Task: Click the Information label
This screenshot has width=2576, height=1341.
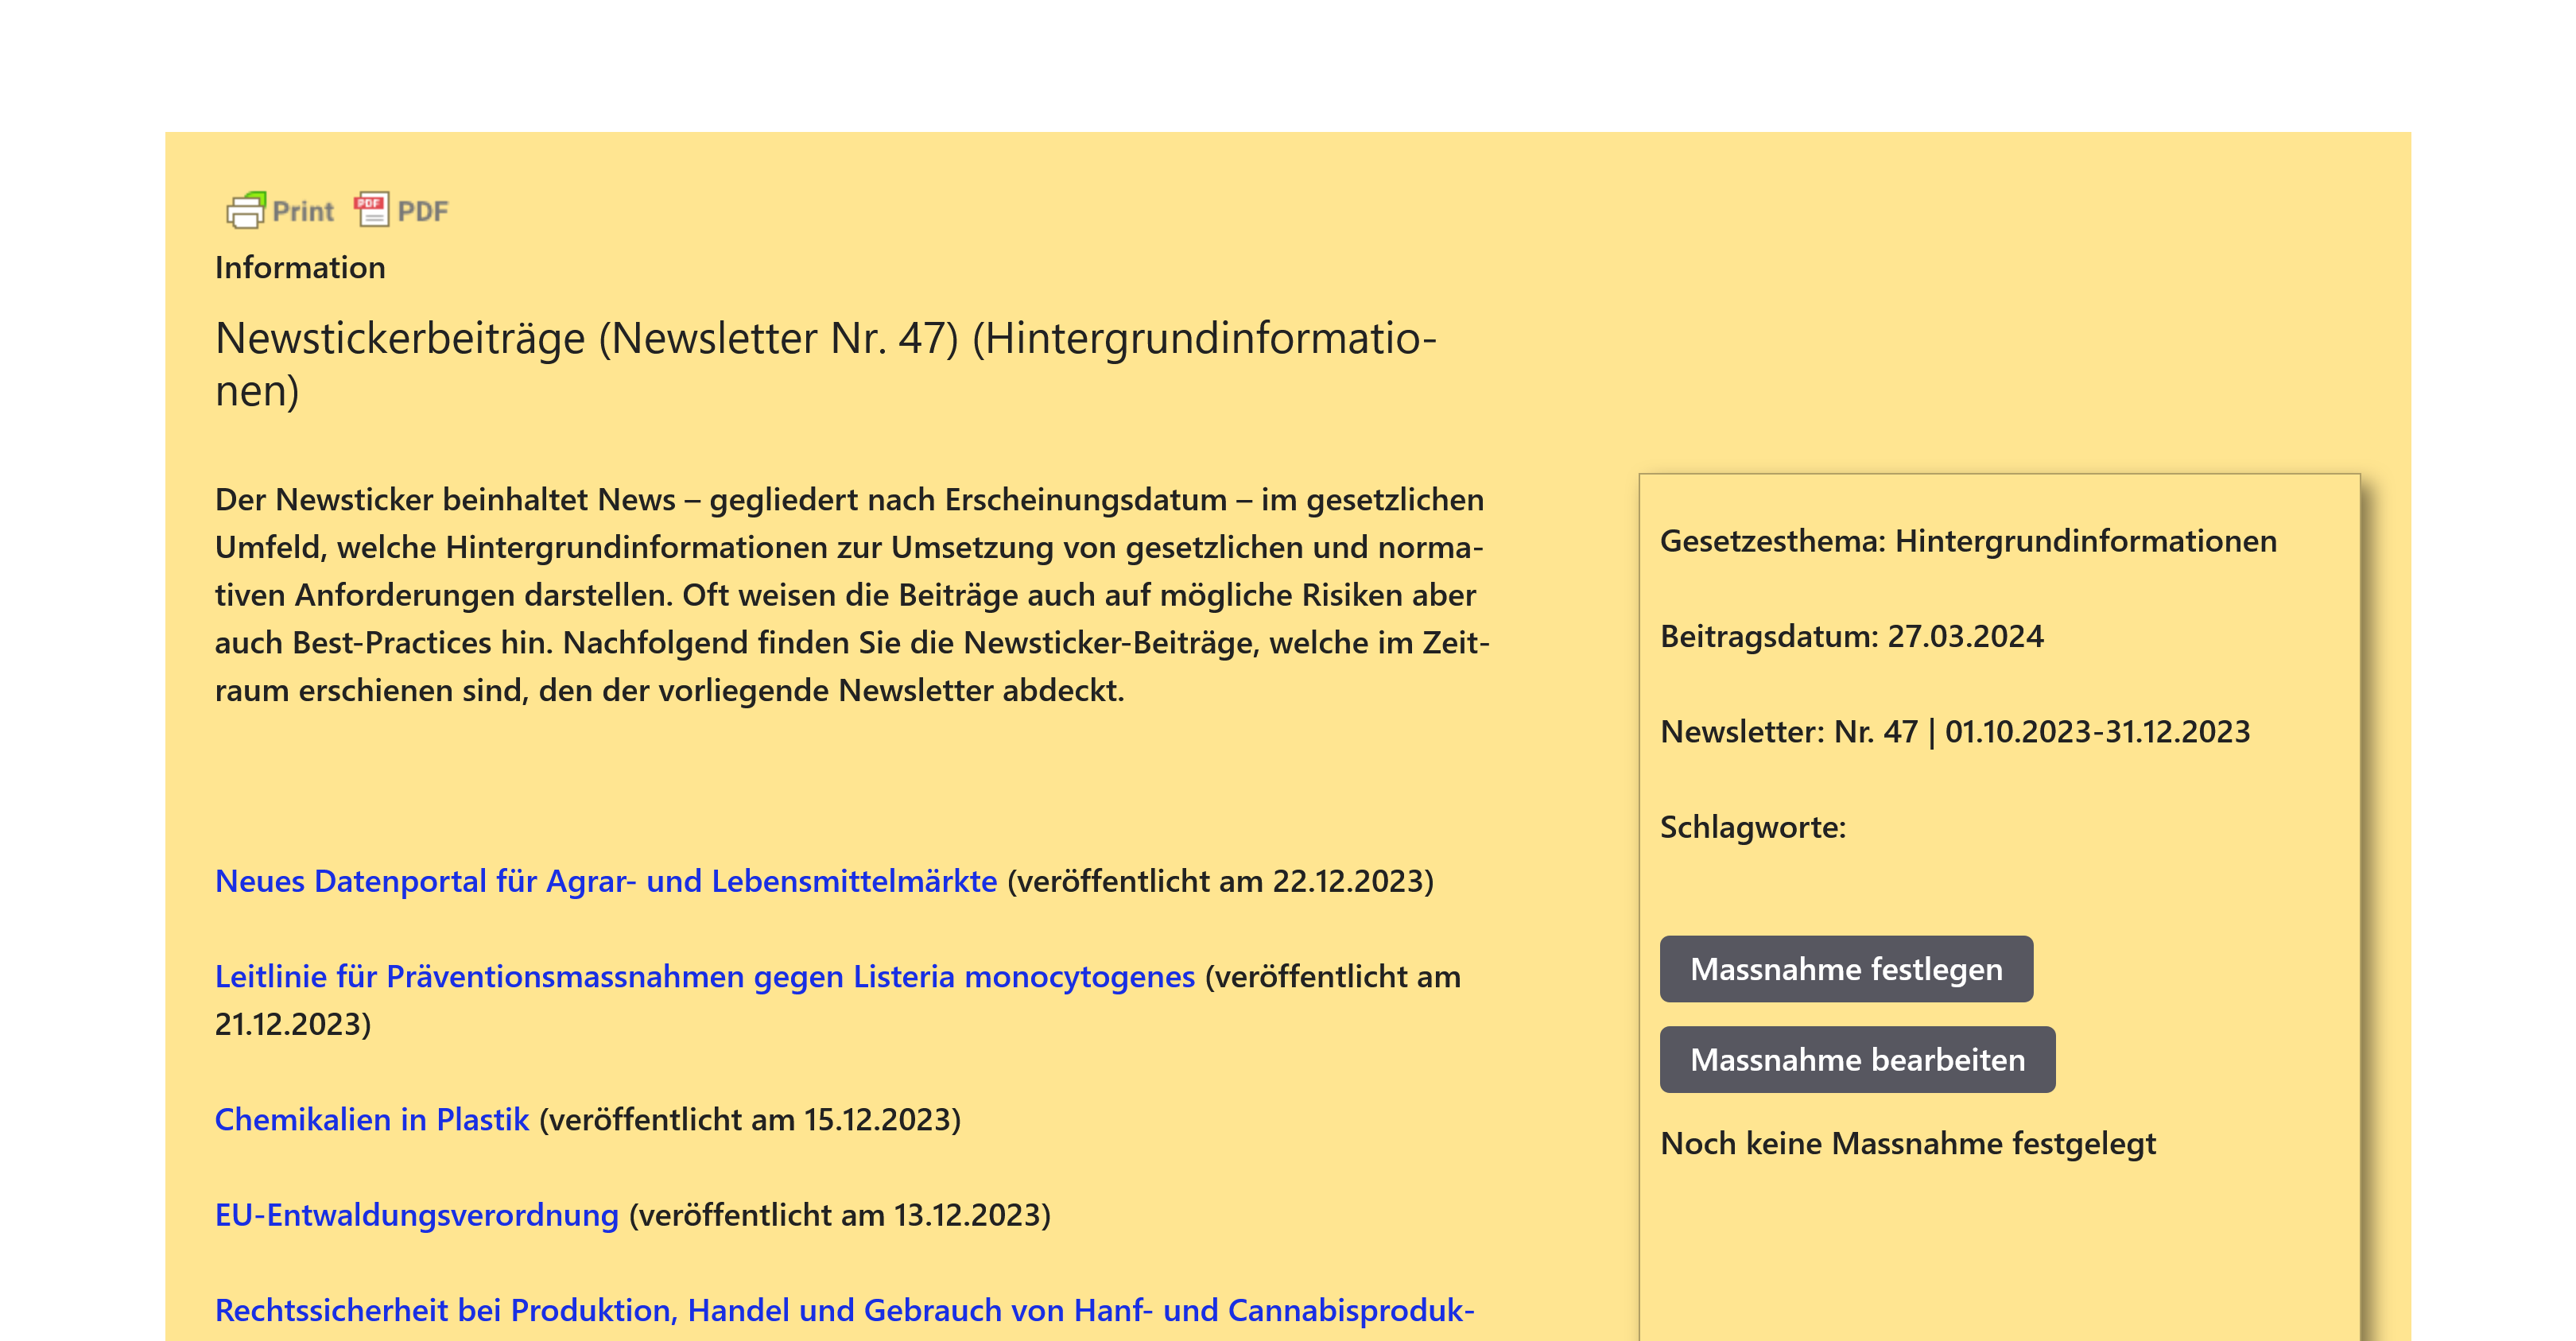Action: pos(300,268)
